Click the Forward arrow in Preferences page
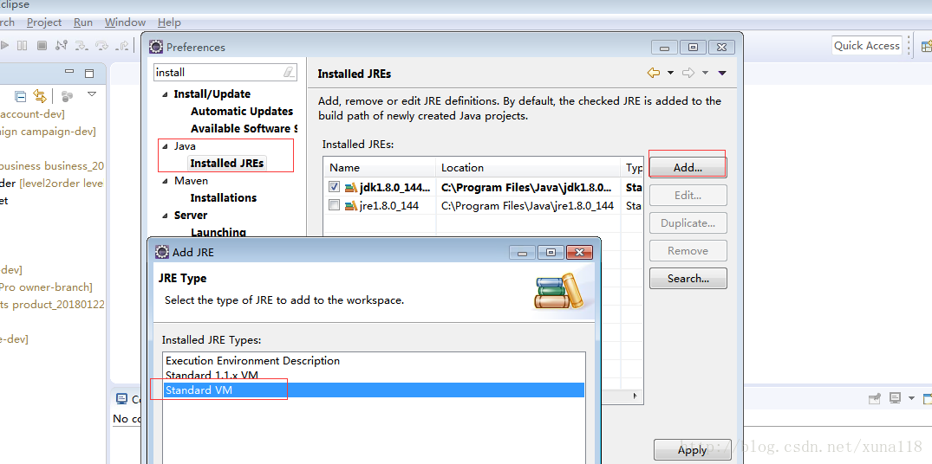932x464 pixels. click(688, 73)
